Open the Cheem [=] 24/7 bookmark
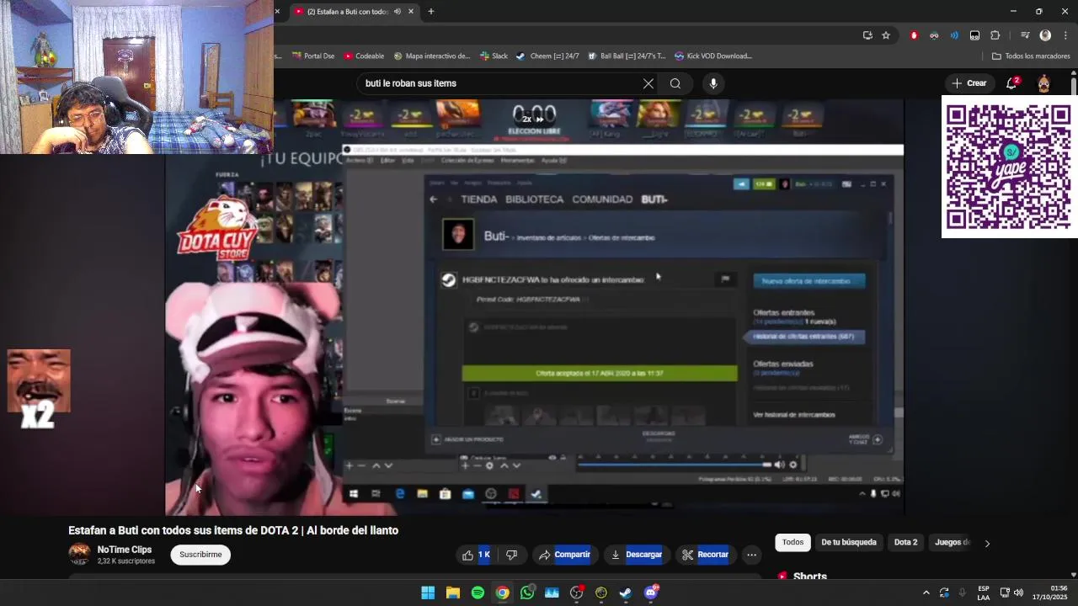Screen dimensions: 1078x606 [547, 56]
